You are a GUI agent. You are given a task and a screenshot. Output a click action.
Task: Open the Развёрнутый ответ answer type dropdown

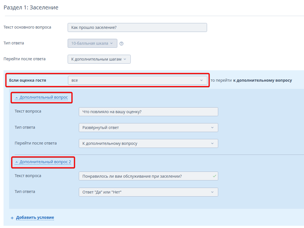coord(148,128)
